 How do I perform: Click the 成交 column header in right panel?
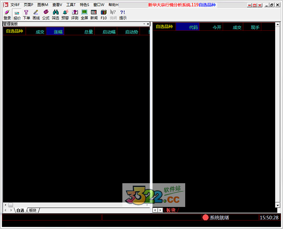[x=233, y=27]
